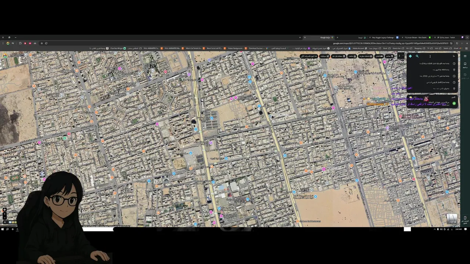This screenshot has width=470, height=264.
Task: Reload the page with the refresh icon
Action: click(x=457, y=43)
